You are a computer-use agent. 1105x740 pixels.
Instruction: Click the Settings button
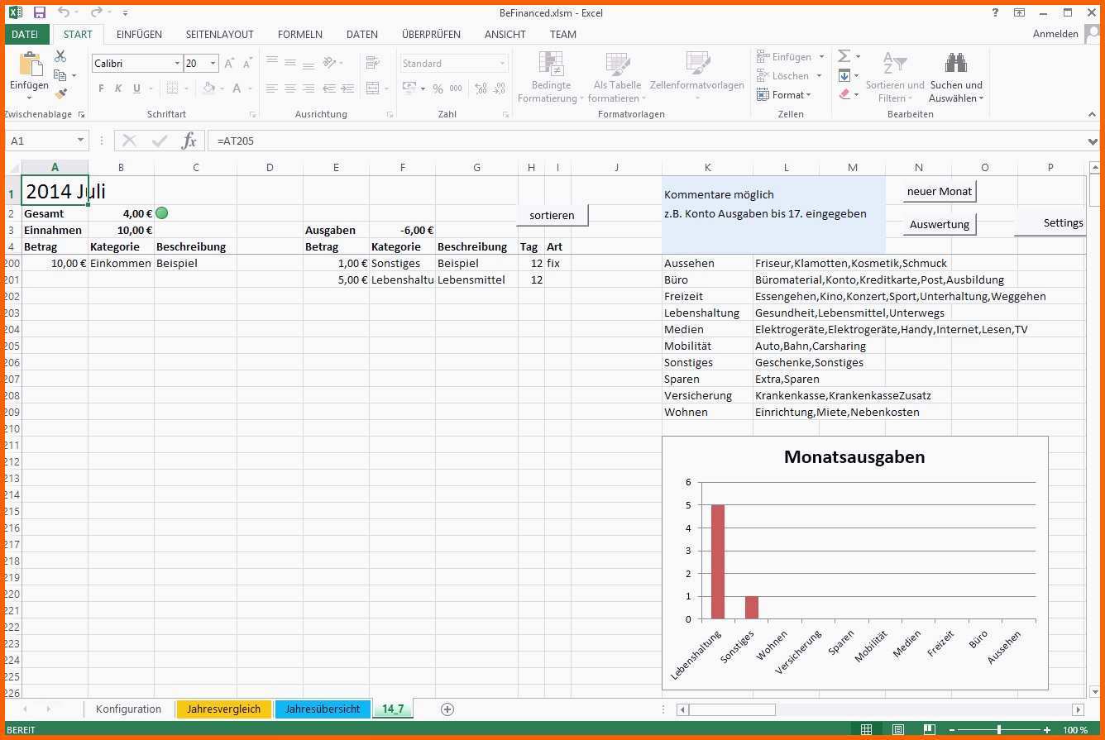(x=1050, y=222)
